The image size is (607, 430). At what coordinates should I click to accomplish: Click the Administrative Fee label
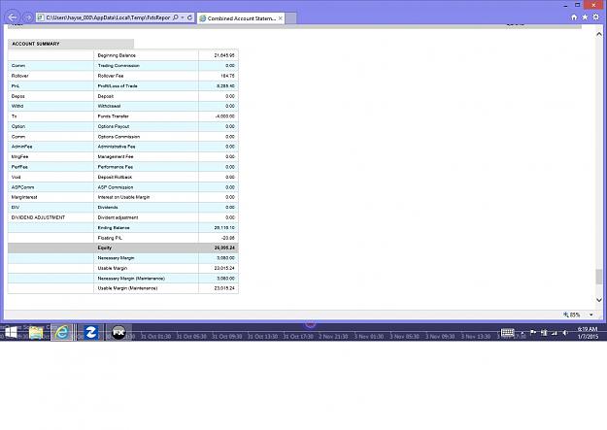click(117, 147)
